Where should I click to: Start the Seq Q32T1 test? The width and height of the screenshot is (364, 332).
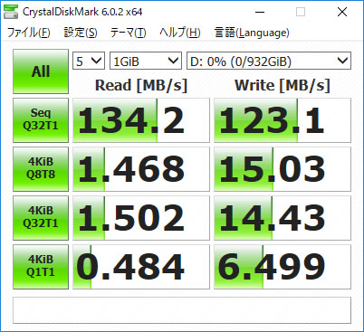click(x=41, y=120)
